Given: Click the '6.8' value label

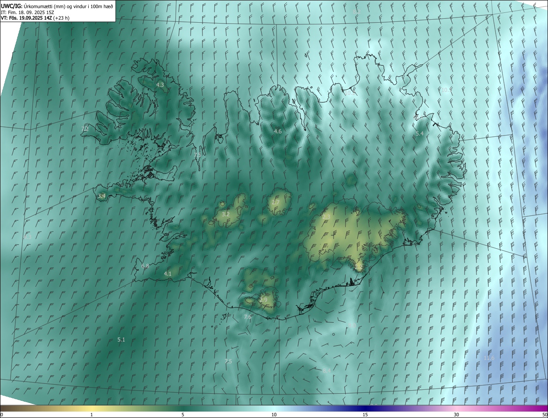Looking at the screenshot, I should [145, 266].
